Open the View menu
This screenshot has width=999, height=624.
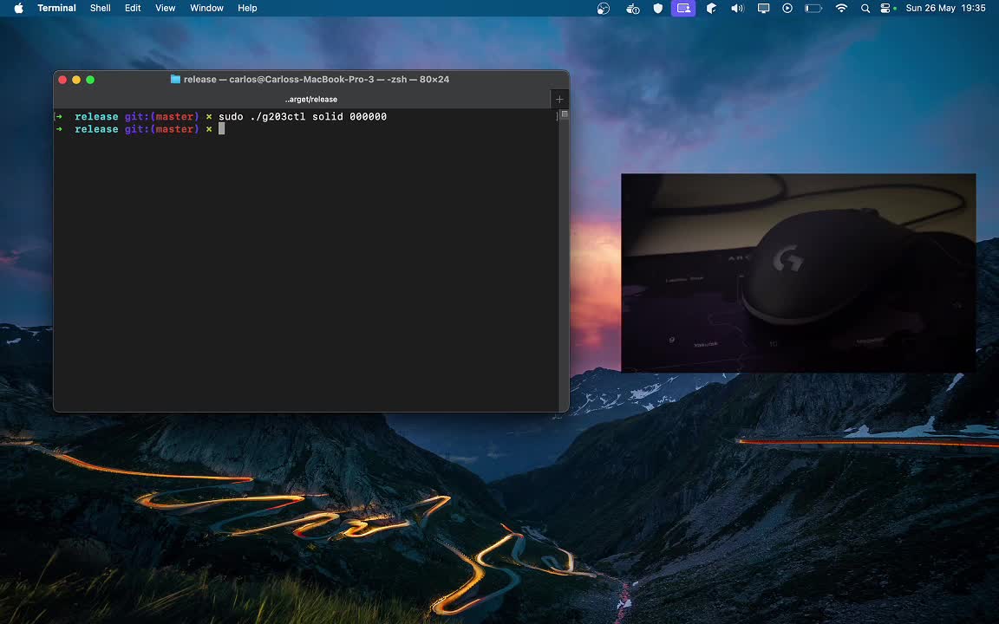[165, 9]
